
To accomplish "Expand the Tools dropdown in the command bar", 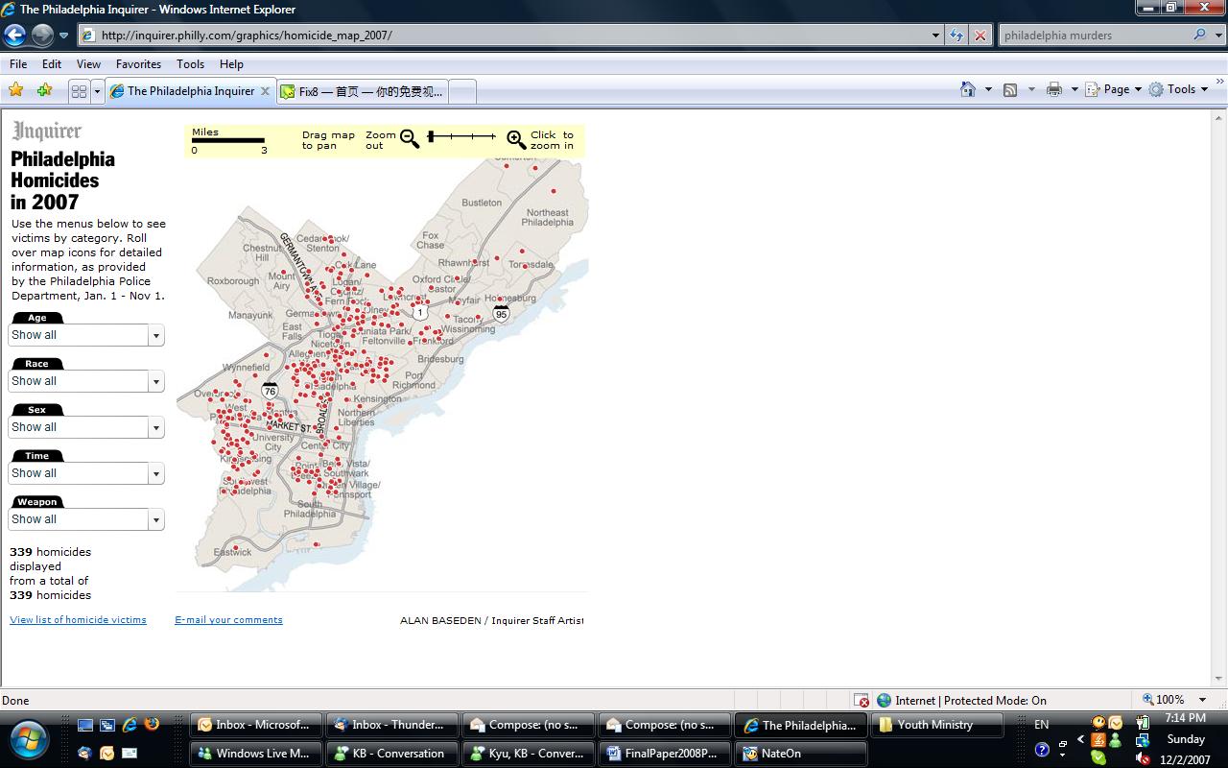I will click(1203, 89).
